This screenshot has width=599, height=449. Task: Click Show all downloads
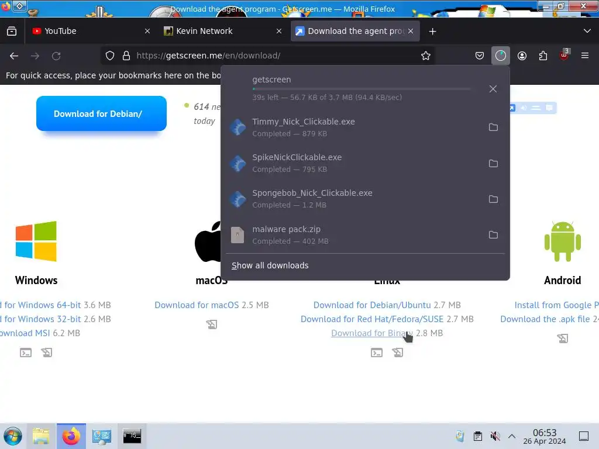click(x=270, y=265)
